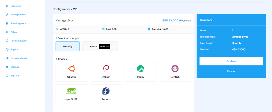The width and height of the screenshot is (272, 112).
Task: Pick the Debian image tile
Action: [106, 72]
